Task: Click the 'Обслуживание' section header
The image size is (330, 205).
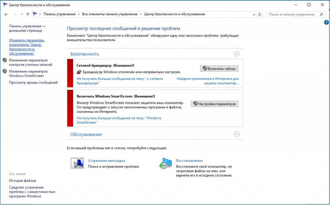Action: click(86, 134)
